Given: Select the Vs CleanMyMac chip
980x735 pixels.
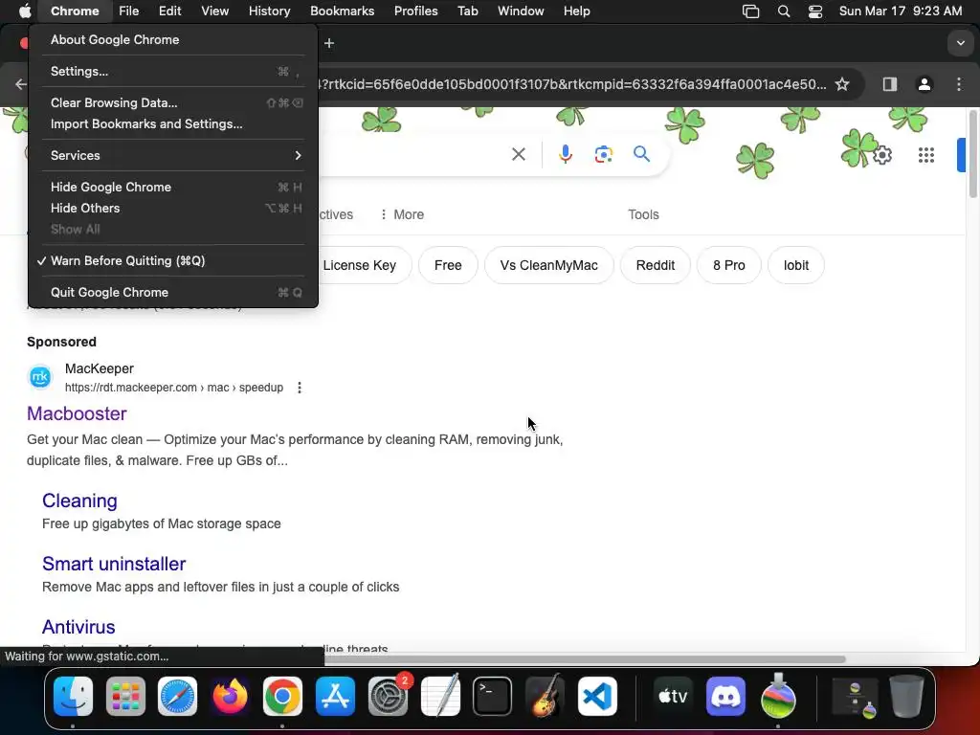Looking at the screenshot, I should click(x=548, y=265).
